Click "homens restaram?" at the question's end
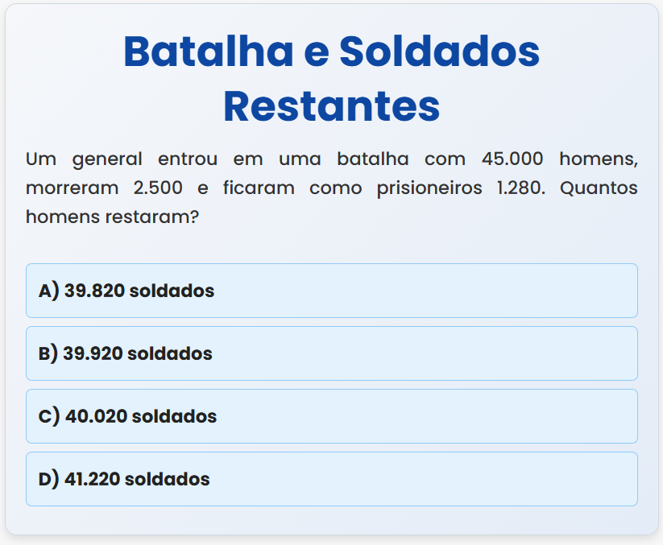663x545 pixels. pos(112,217)
